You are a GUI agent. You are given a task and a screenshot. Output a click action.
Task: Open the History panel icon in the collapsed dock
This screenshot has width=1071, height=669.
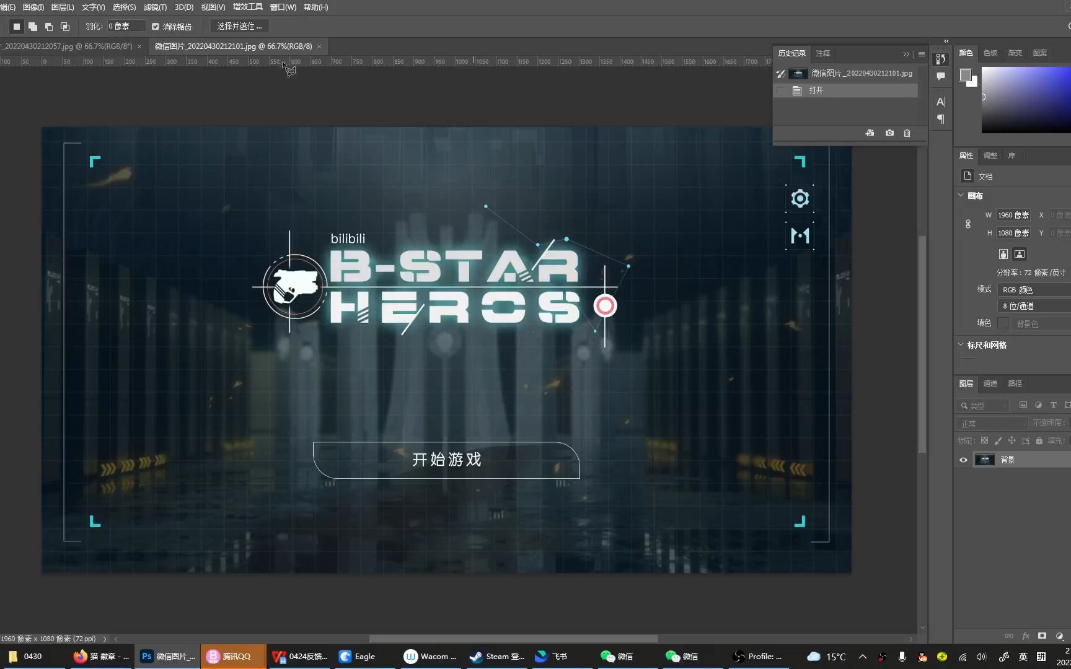point(941,59)
